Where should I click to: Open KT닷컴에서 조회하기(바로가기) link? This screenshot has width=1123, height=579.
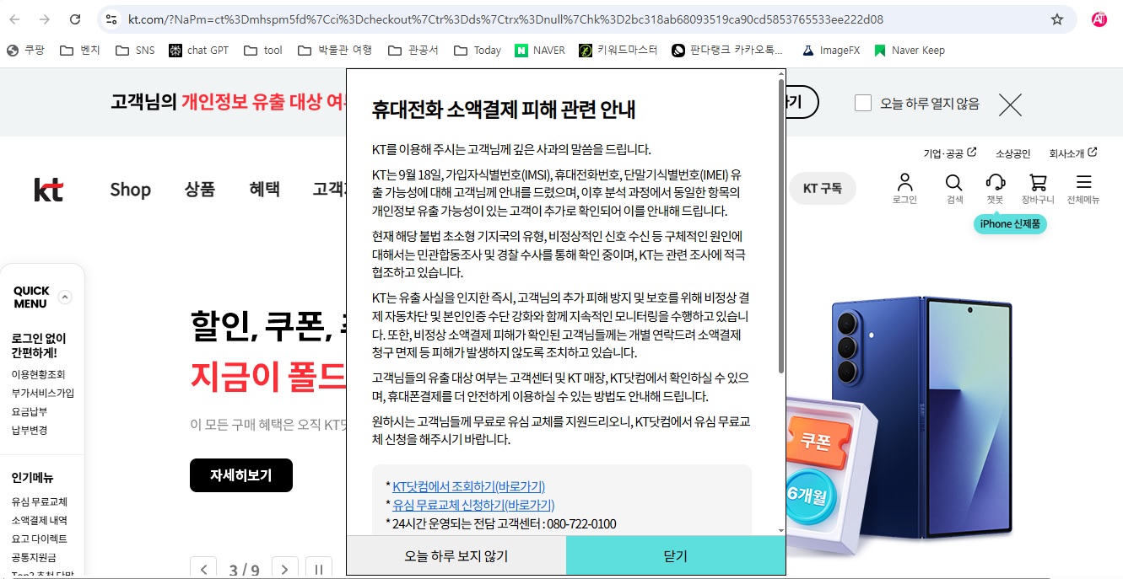point(468,486)
